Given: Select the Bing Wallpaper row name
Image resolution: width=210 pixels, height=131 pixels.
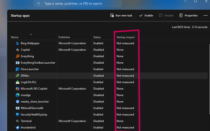Looking at the screenshot, I should click(30, 43).
